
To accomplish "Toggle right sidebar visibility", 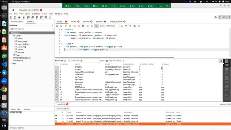I will (x=228, y=17).
